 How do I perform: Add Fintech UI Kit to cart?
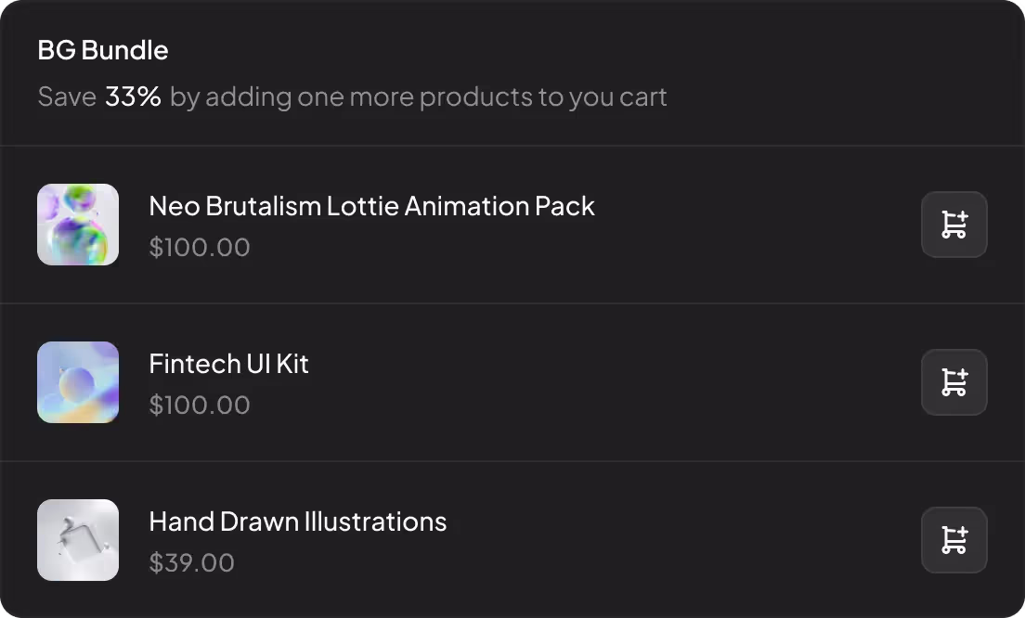click(954, 382)
